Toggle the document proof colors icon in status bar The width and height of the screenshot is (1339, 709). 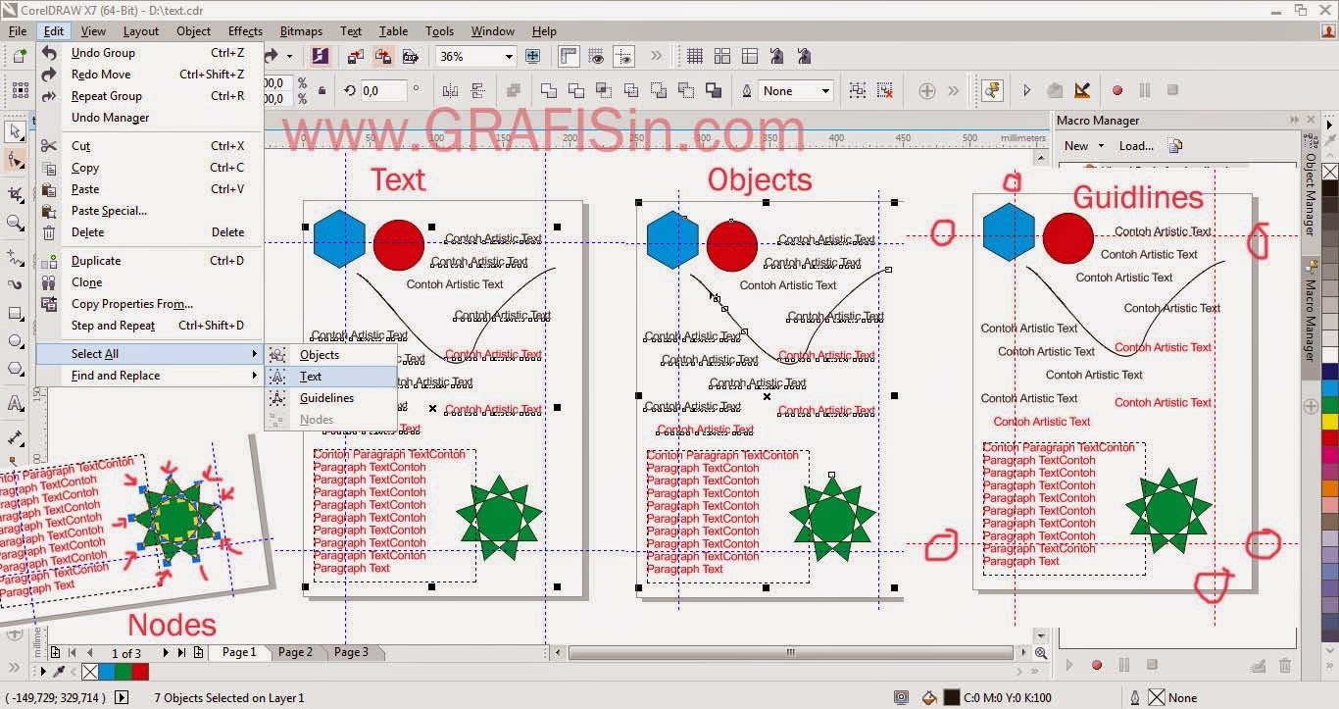tap(901, 698)
